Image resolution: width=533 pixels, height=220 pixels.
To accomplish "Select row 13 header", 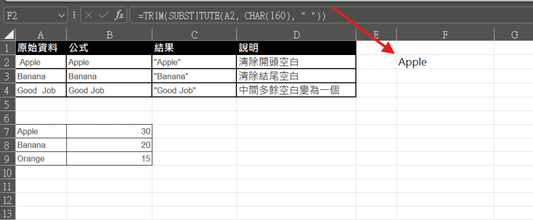I will pos(7,213).
